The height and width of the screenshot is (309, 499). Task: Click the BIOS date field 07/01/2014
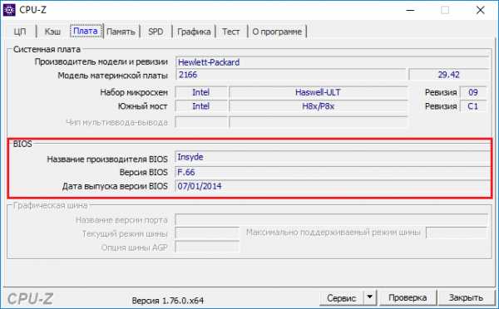333,186
